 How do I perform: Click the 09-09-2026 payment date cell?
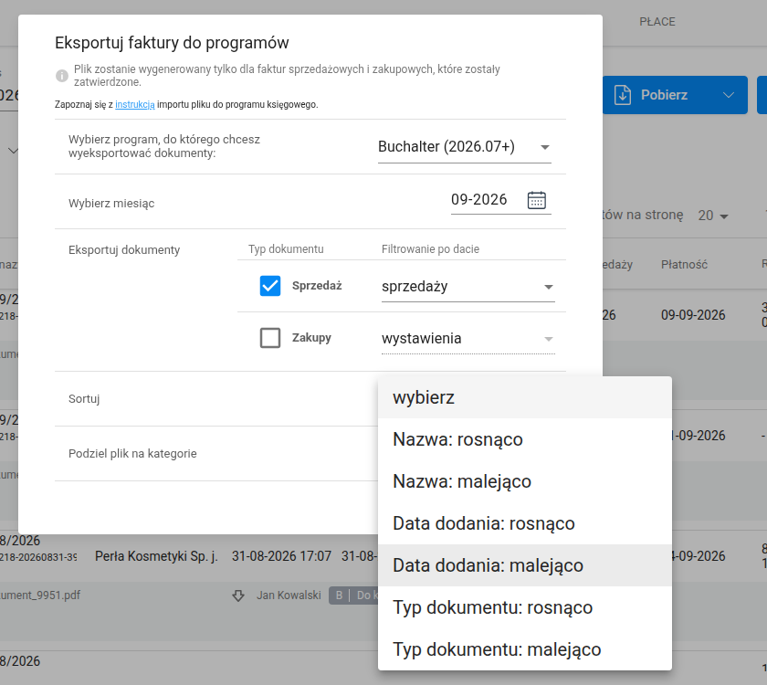[693, 315]
